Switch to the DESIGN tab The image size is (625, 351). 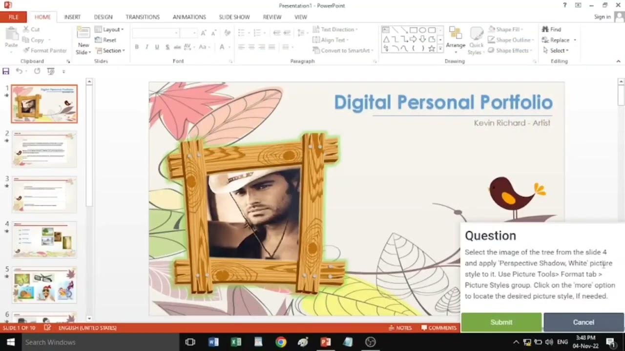(103, 17)
